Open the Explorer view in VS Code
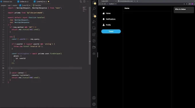 tap(94, 2)
